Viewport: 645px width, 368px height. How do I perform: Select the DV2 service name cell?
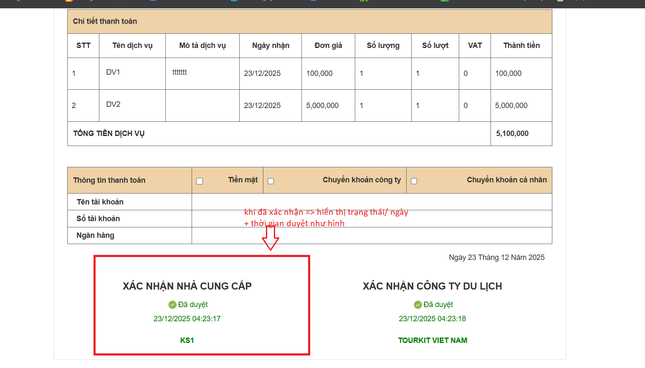click(x=113, y=104)
